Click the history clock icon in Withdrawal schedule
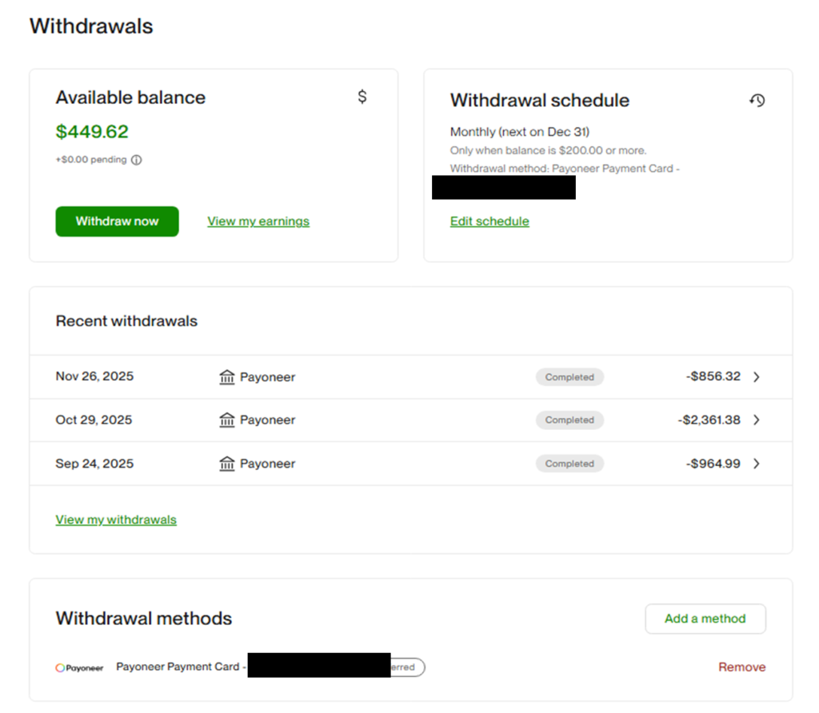The height and width of the screenshot is (713, 819). tap(757, 101)
